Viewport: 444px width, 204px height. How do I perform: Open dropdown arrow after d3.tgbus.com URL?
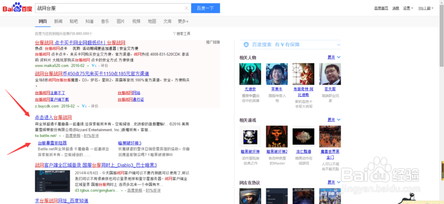(x=122, y=191)
